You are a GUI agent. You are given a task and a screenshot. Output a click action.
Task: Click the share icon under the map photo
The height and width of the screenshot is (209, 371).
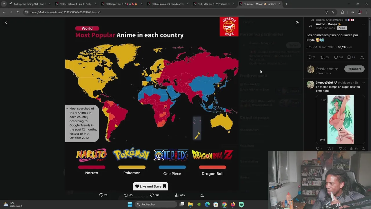tap(202, 195)
